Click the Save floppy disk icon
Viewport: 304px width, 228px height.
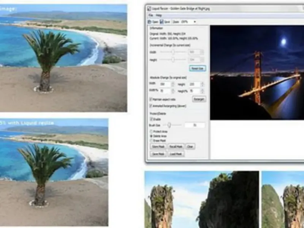pyautogui.click(x=162, y=22)
